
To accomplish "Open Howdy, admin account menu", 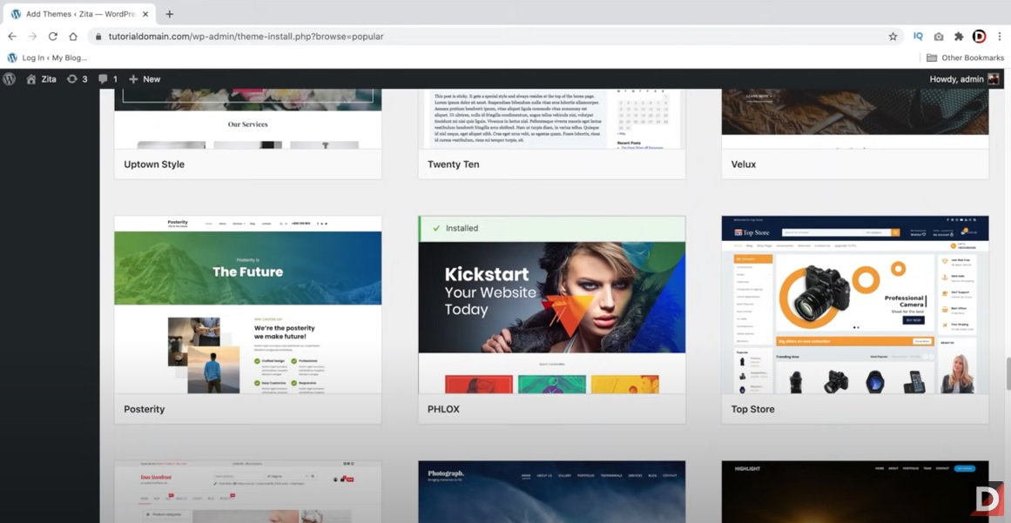I will point(964,79).
